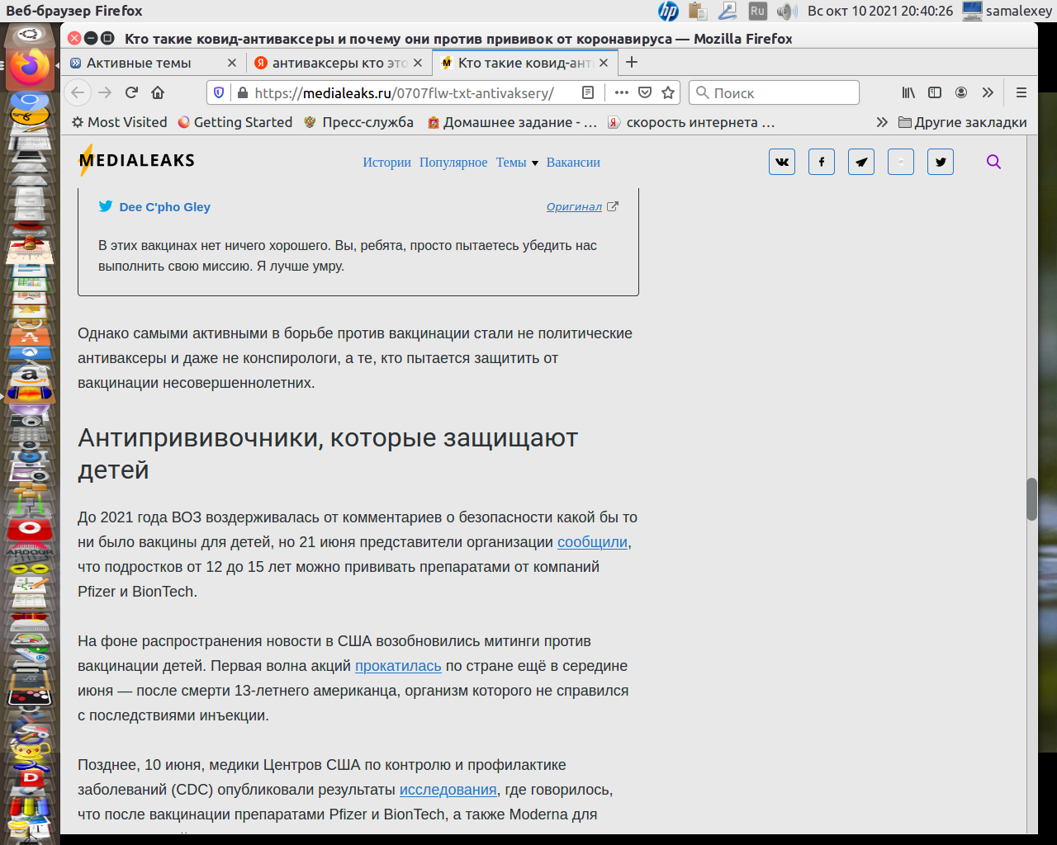Open samalexey user session menu
This screenshot has height=845, width=1057.
pyautogui.click(x=1007, y=11)
